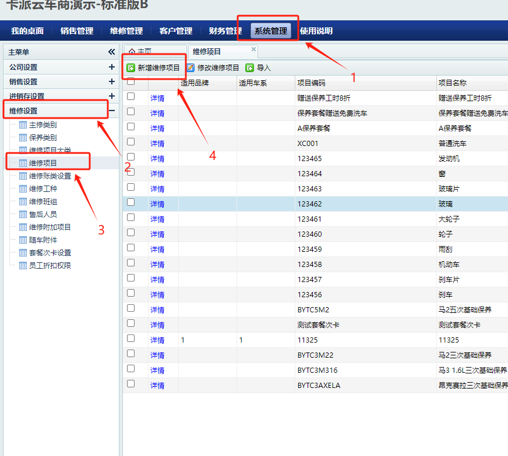Check the box for the XC001 row
This screenshot has width=508, height=456.
click(x=131, y=142)
